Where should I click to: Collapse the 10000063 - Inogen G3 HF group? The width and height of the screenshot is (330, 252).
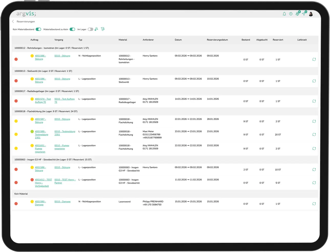[x=53, y=160]
